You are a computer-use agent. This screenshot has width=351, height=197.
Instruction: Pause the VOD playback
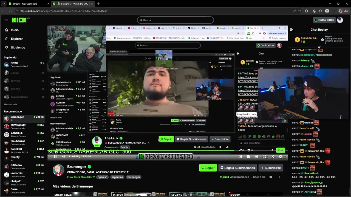55,157
